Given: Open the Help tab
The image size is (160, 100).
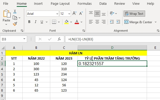Looking at the screenshot, I should click(x=150, y=4).
